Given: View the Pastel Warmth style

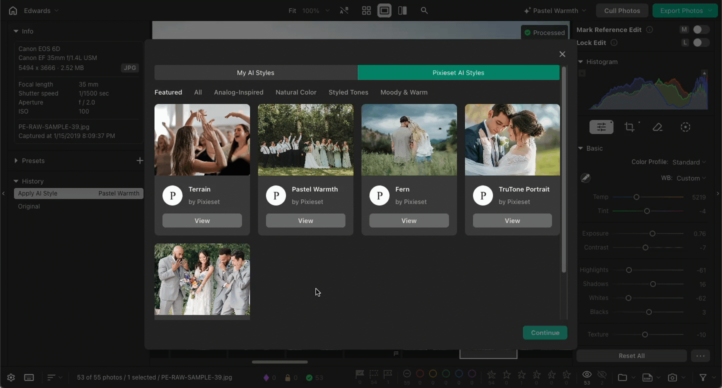Looking at the screenshot, I should (x=305, y=220).
